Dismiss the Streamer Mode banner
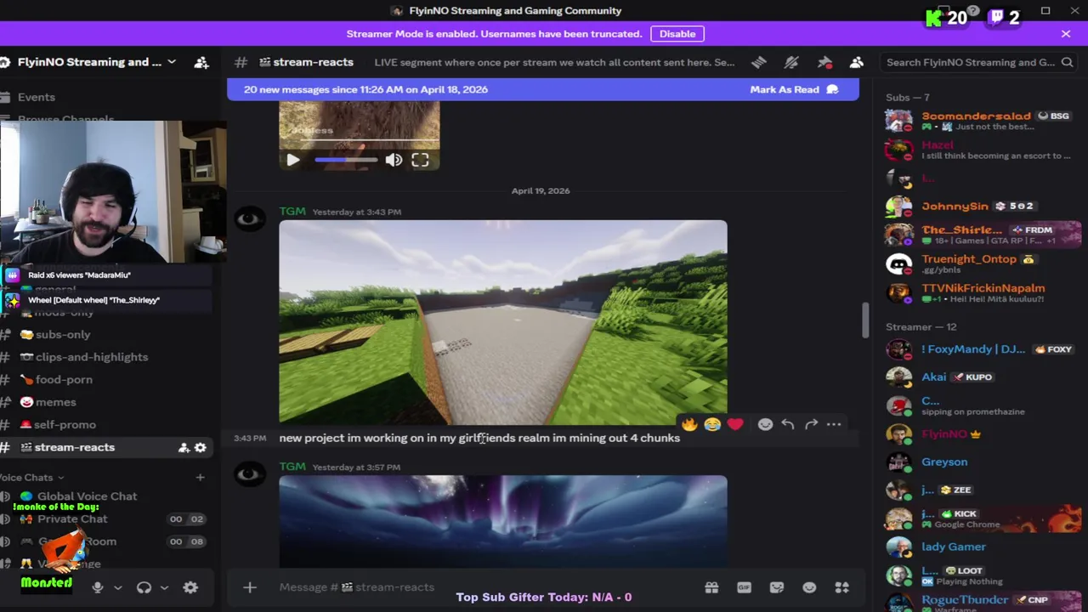Screen dimensions: 1088x612 (x=1066, y=34)
